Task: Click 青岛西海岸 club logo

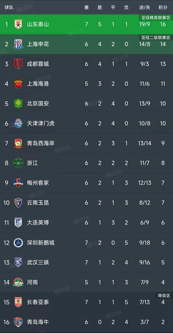Action: tap(18, 143)
